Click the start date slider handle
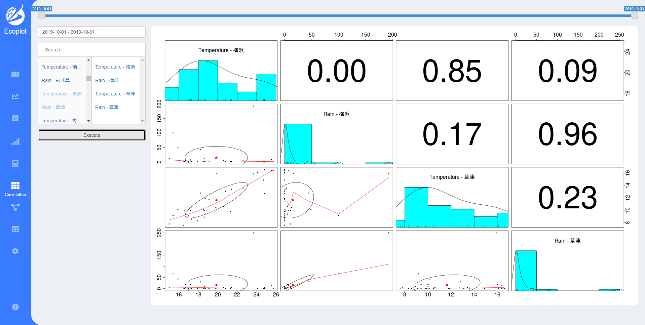645x325 pixels. pyautogui.click(x=42, y=15)
